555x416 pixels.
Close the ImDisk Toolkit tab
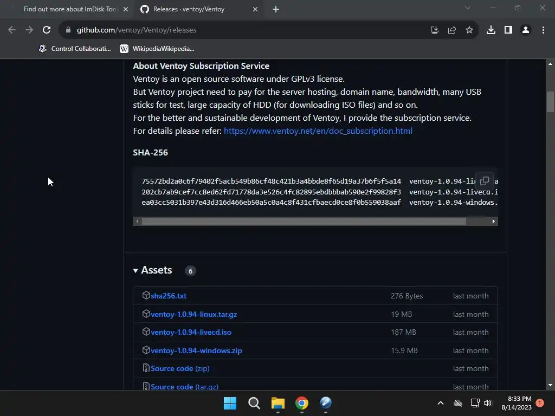(x=126, y=10)
